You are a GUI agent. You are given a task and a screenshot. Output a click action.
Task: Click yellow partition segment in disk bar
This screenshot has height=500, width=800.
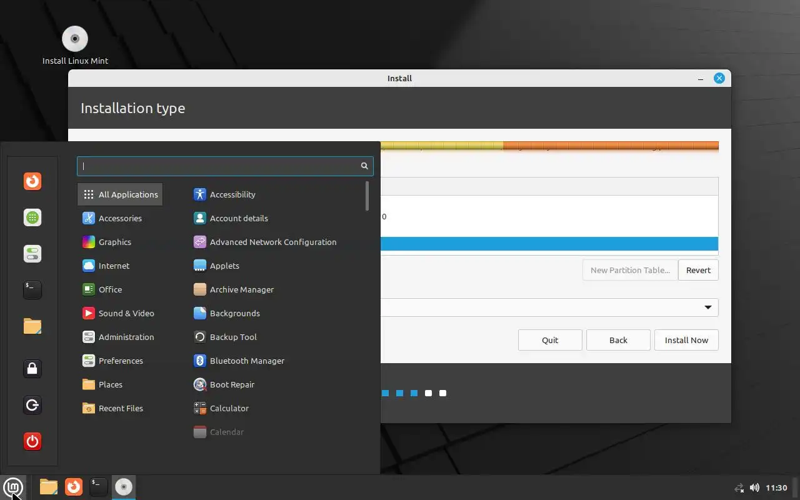click(x=442, y=146)
